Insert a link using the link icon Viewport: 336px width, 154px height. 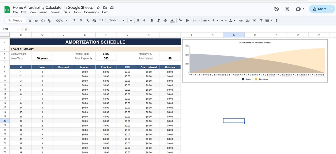(x=241, y=20)
